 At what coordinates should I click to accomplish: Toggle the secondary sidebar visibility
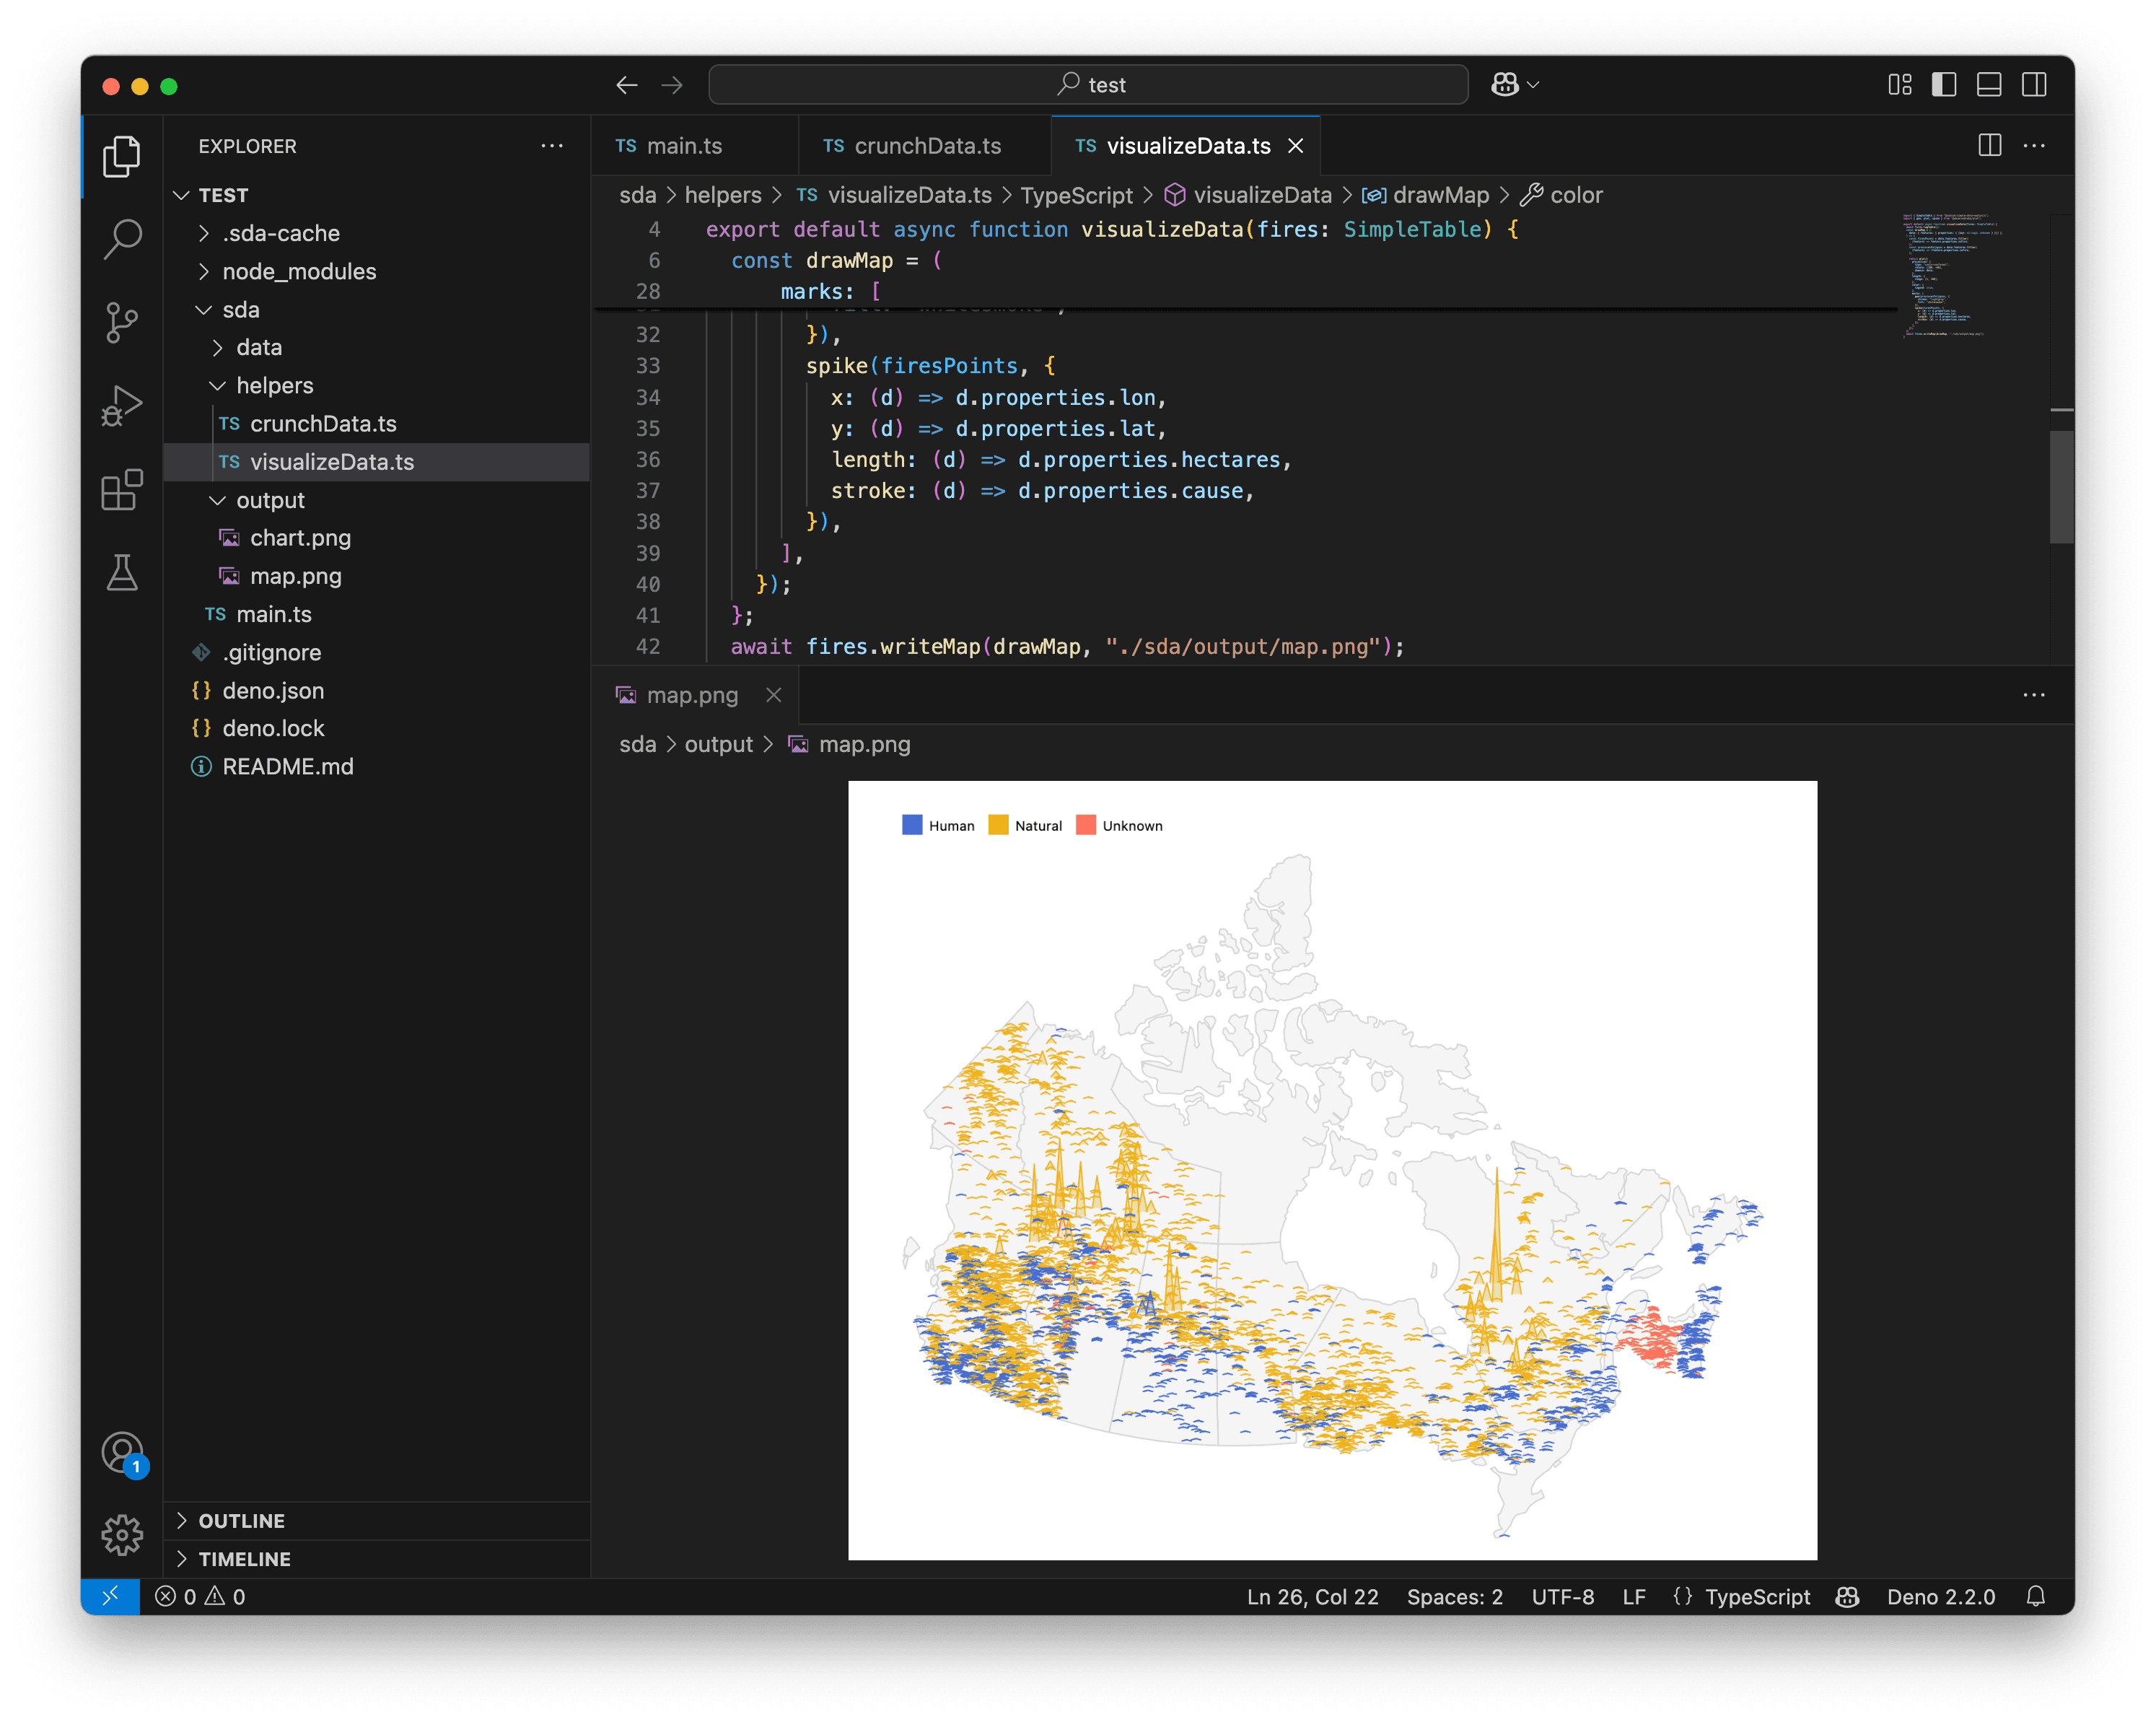[x=2035, y=85]
